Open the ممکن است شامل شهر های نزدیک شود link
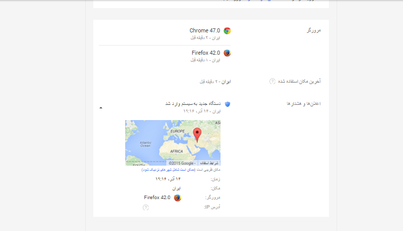Viewport: 403px width, 231px height. point(168,170)
